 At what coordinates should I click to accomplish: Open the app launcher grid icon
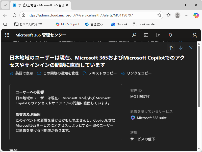pos(7,35)
